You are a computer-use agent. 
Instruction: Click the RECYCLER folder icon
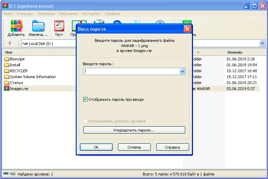coord(7,71)
